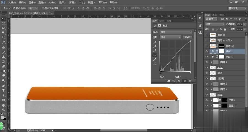Open the 窗口(W) menu
Image resolution: width=248 pixels, height=132 pixels.
(x=103, y=2)
